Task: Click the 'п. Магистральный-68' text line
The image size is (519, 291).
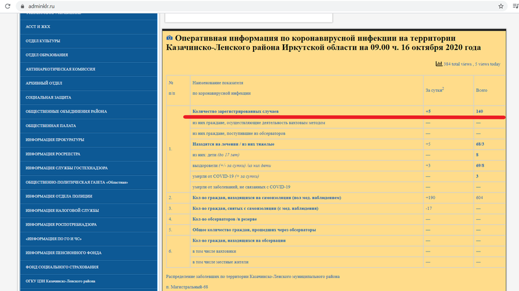Action: (x=187, y=287)
